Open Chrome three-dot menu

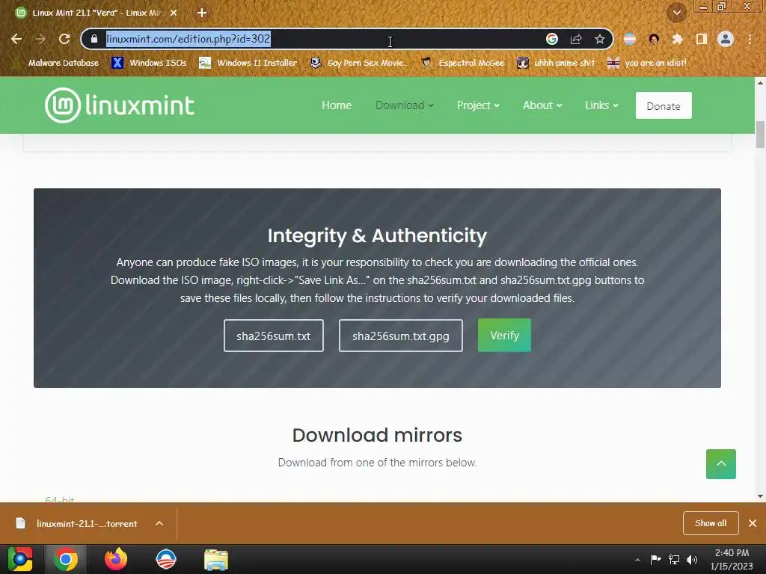(x=750, y=39)
